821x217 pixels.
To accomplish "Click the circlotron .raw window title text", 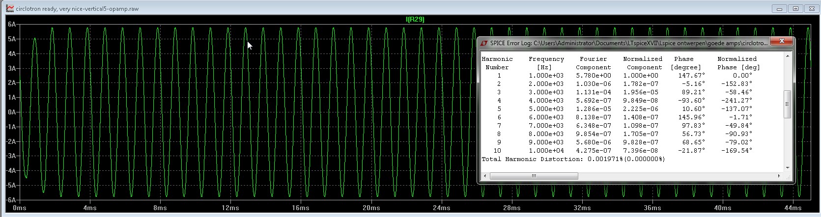I will point(77,9).
